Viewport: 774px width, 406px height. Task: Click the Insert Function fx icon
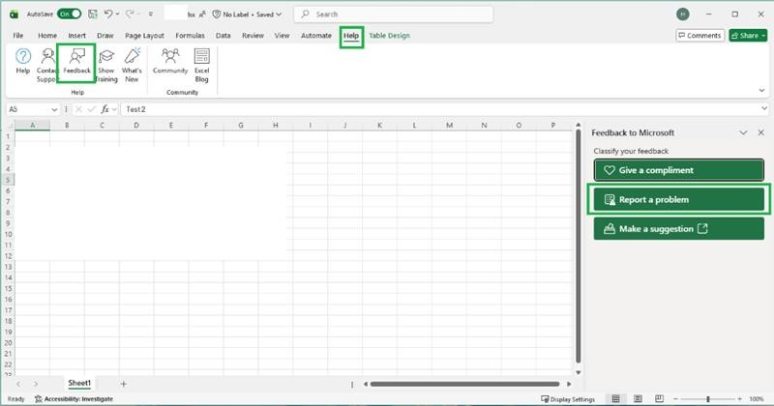pyautogui.click(x=104, y=109)
